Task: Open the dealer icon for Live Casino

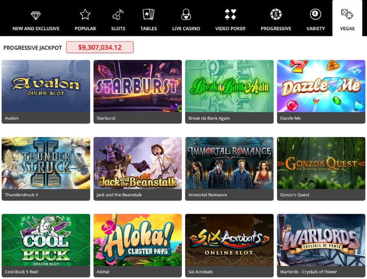Action: pyautogui.click(x=186, y=15)
